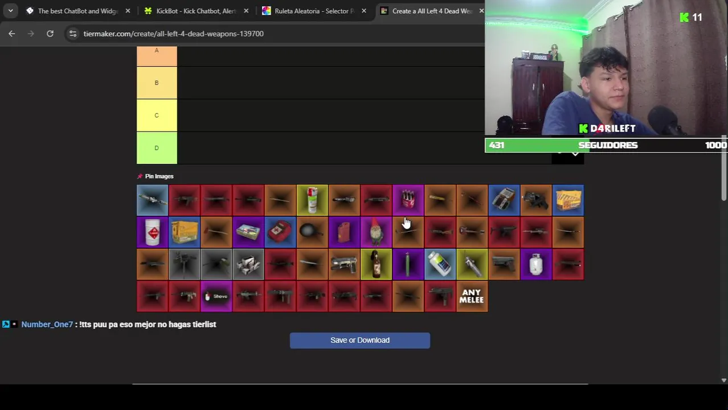Click the scroll-down arrow at bottom right
This screenshot has height=410, width=728.
point(724,380)
